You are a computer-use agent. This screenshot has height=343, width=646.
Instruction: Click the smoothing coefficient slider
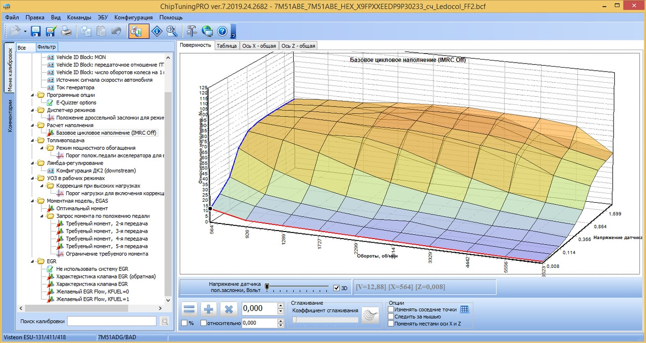325,319
